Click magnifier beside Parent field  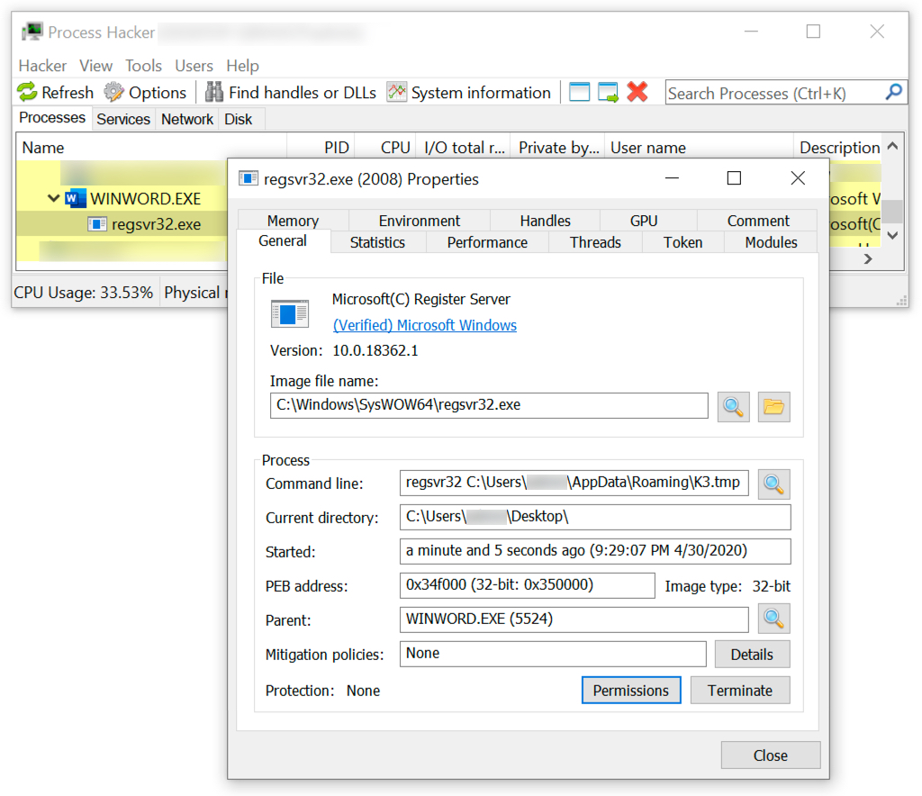[773, 619]
